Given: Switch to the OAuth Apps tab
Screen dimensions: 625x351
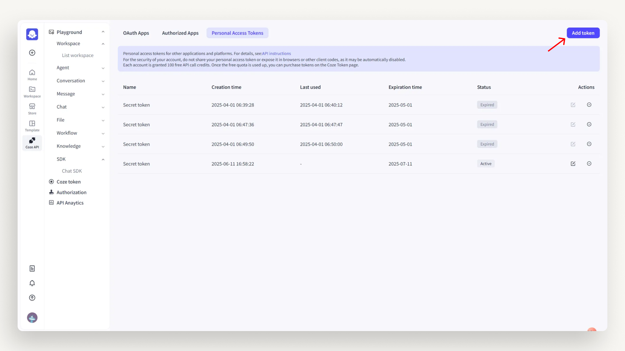Looking at the screenshot, I should point(136,33).
